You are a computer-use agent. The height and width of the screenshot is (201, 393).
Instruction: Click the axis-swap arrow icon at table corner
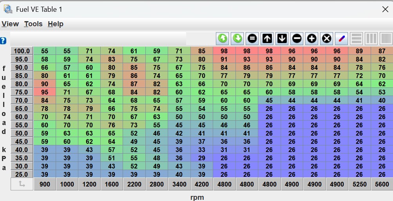point(22,184)
